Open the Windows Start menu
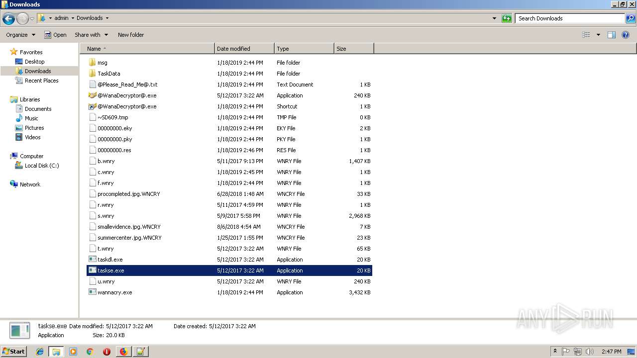This screenshot has width=637, height=358. 14,351
